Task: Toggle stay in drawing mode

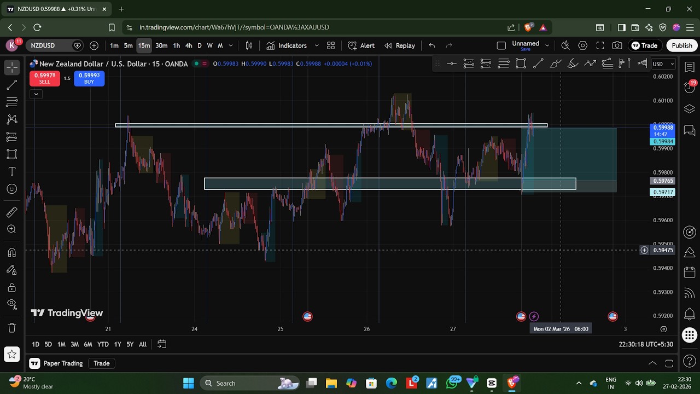Action: tap(11, 270)
